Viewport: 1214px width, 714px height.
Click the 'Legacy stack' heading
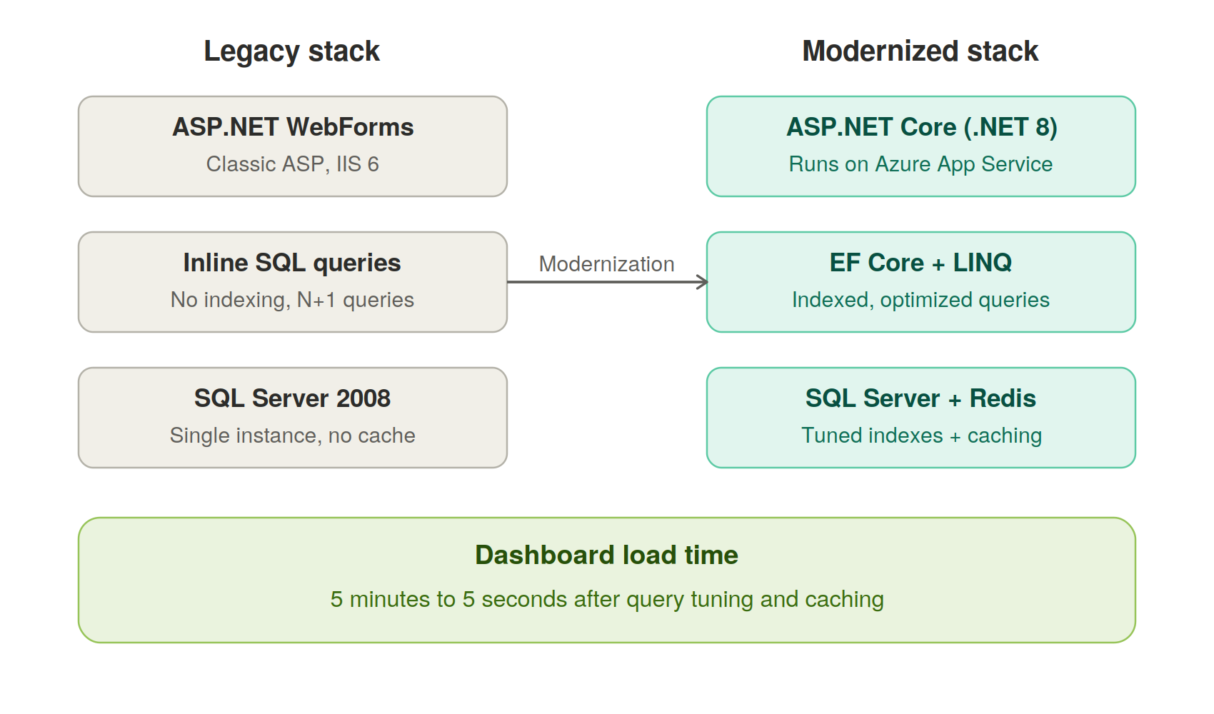(292, 51)
